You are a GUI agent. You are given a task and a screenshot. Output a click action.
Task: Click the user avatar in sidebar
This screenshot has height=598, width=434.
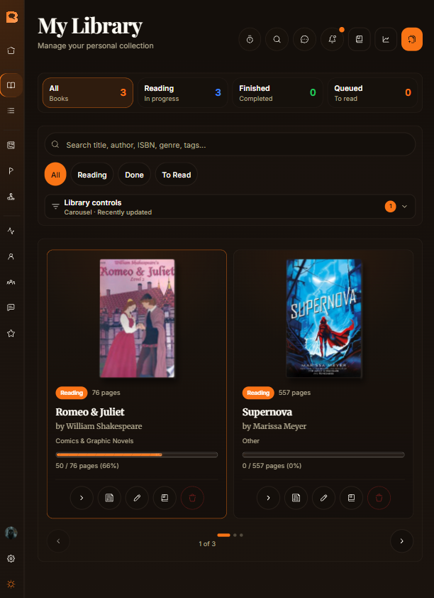[11, 533]
